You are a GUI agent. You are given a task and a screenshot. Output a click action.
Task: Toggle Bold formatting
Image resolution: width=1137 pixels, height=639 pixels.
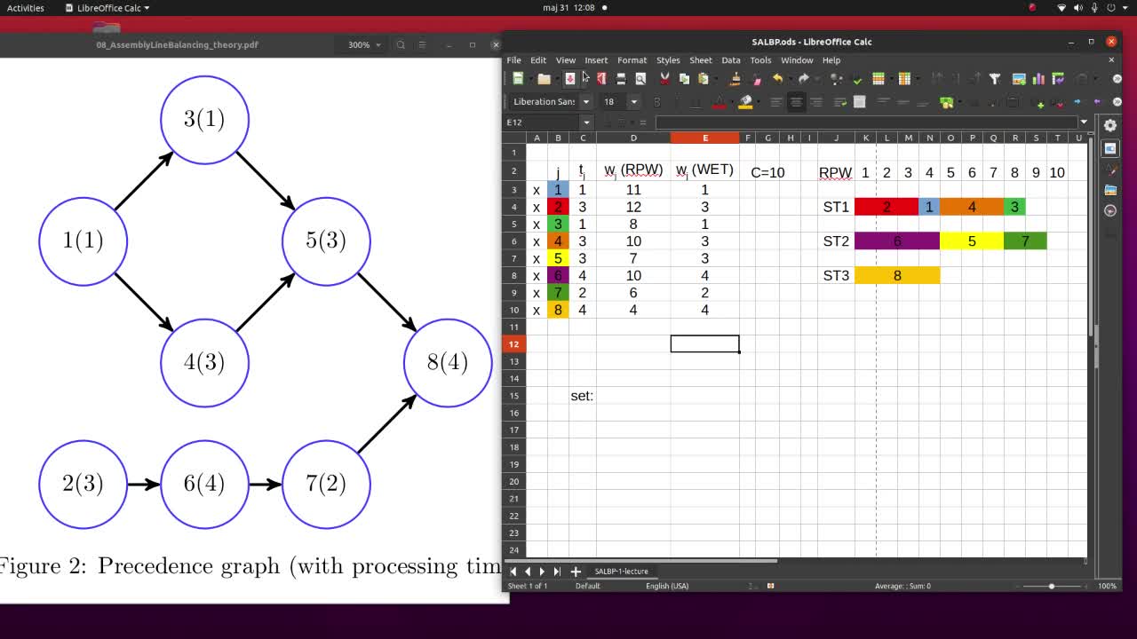pyautogui.click(x=657, y=102)
